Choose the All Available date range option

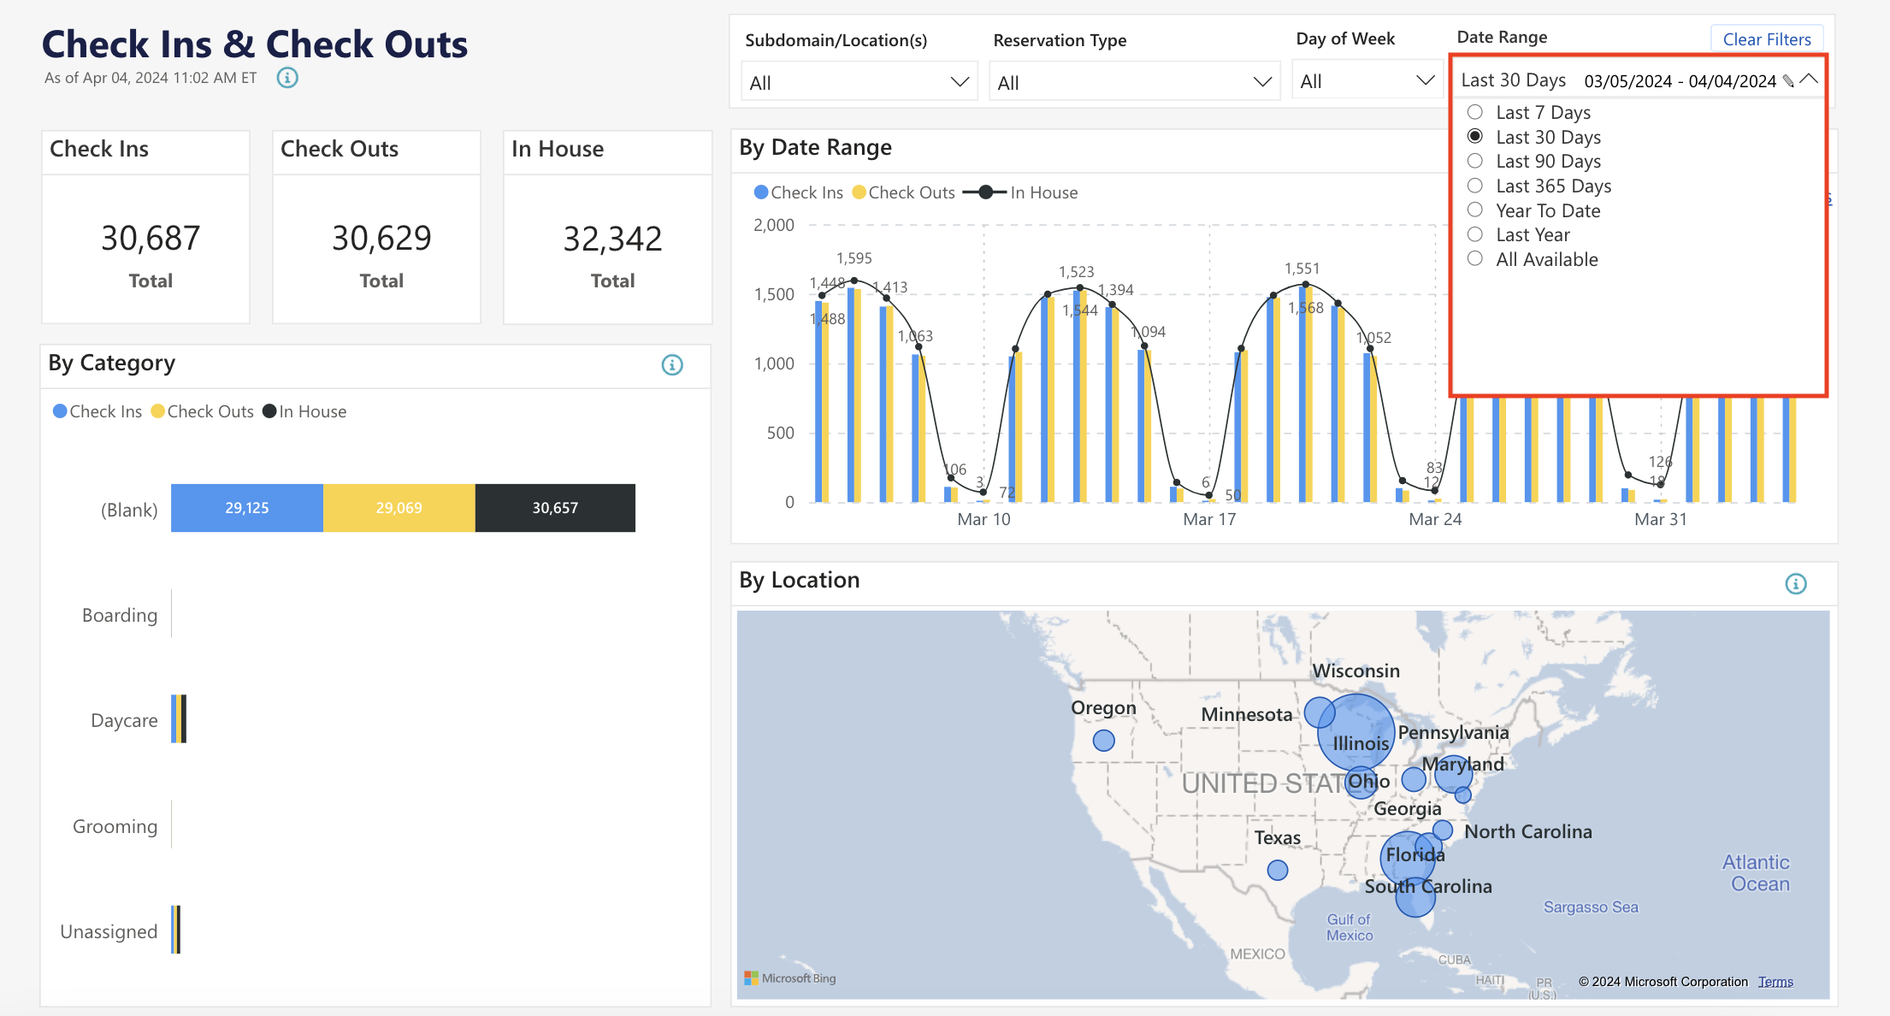click(1474, 258)
